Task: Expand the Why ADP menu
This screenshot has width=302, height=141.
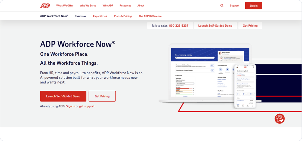Action: pos(108,5)
